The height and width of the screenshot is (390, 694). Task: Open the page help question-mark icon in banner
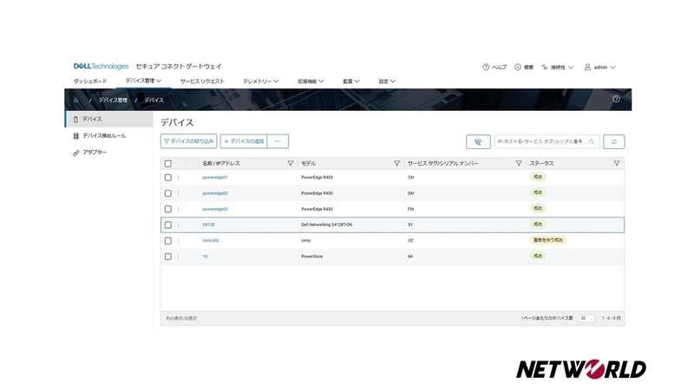click(x=616, y=99)
